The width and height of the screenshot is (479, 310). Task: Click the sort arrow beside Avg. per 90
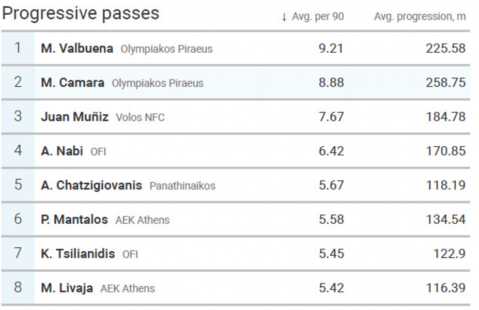click(x=284, y=17)
